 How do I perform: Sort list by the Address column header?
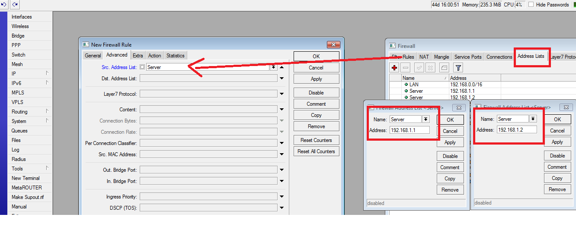click(475, 78)
